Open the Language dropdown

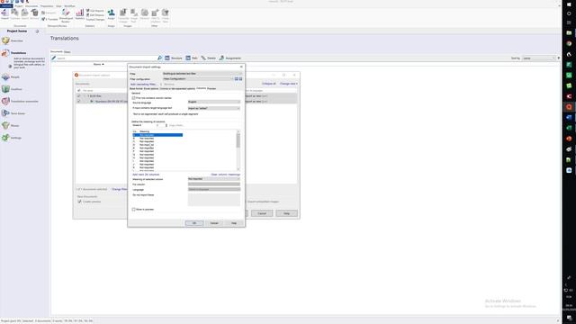[x=214, y=189]
